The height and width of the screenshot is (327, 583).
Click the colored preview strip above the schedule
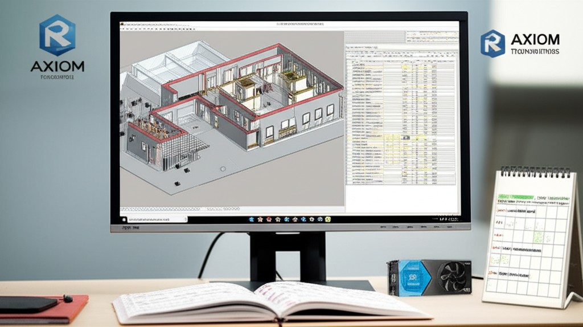[432, 36]
